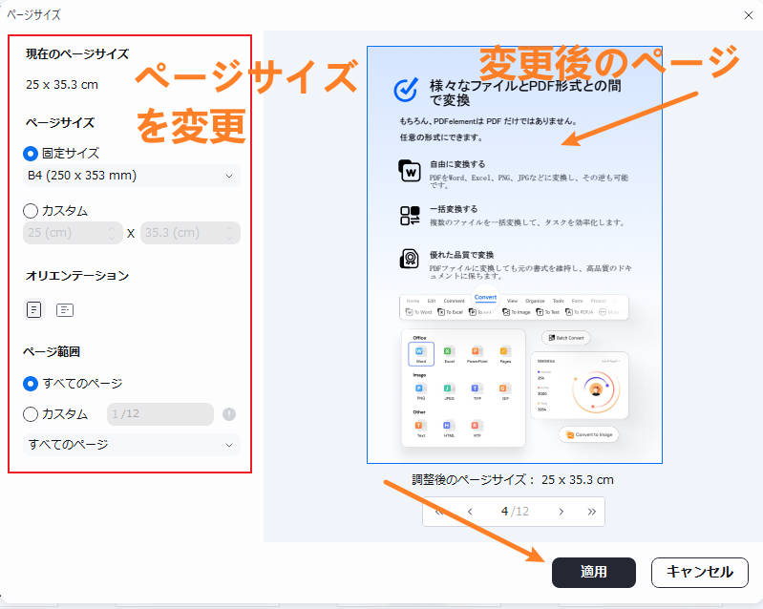Close the ページサイズ dialog
The width and height of the screenshot is (763, 609).
pyautogui.click(x=749, y=15)
